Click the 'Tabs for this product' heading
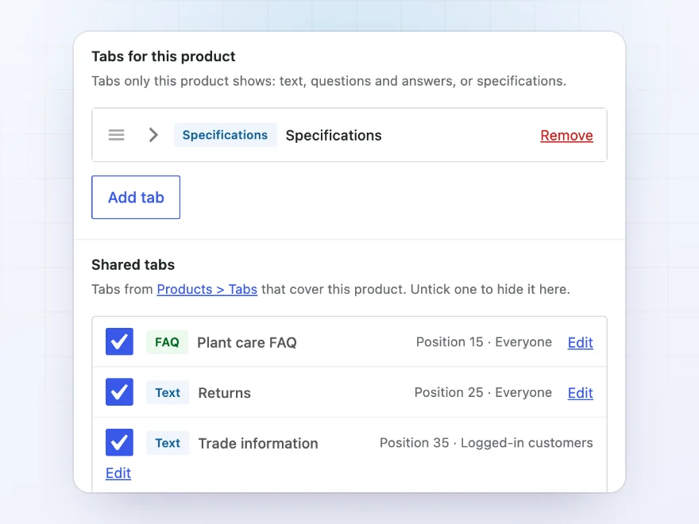This screenshot has width=699, height=524. click(x=164, y=56)
